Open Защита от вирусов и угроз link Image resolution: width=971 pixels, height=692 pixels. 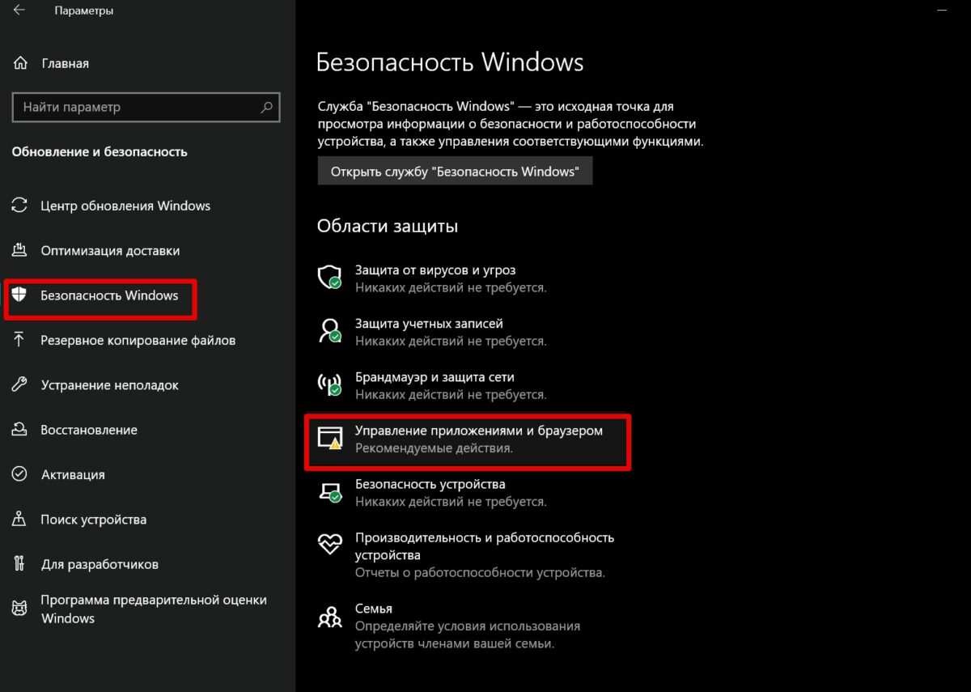pyautogui.click(x=435, y=270)
